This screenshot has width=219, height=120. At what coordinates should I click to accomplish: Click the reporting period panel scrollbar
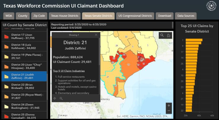(x=173, y=25)
